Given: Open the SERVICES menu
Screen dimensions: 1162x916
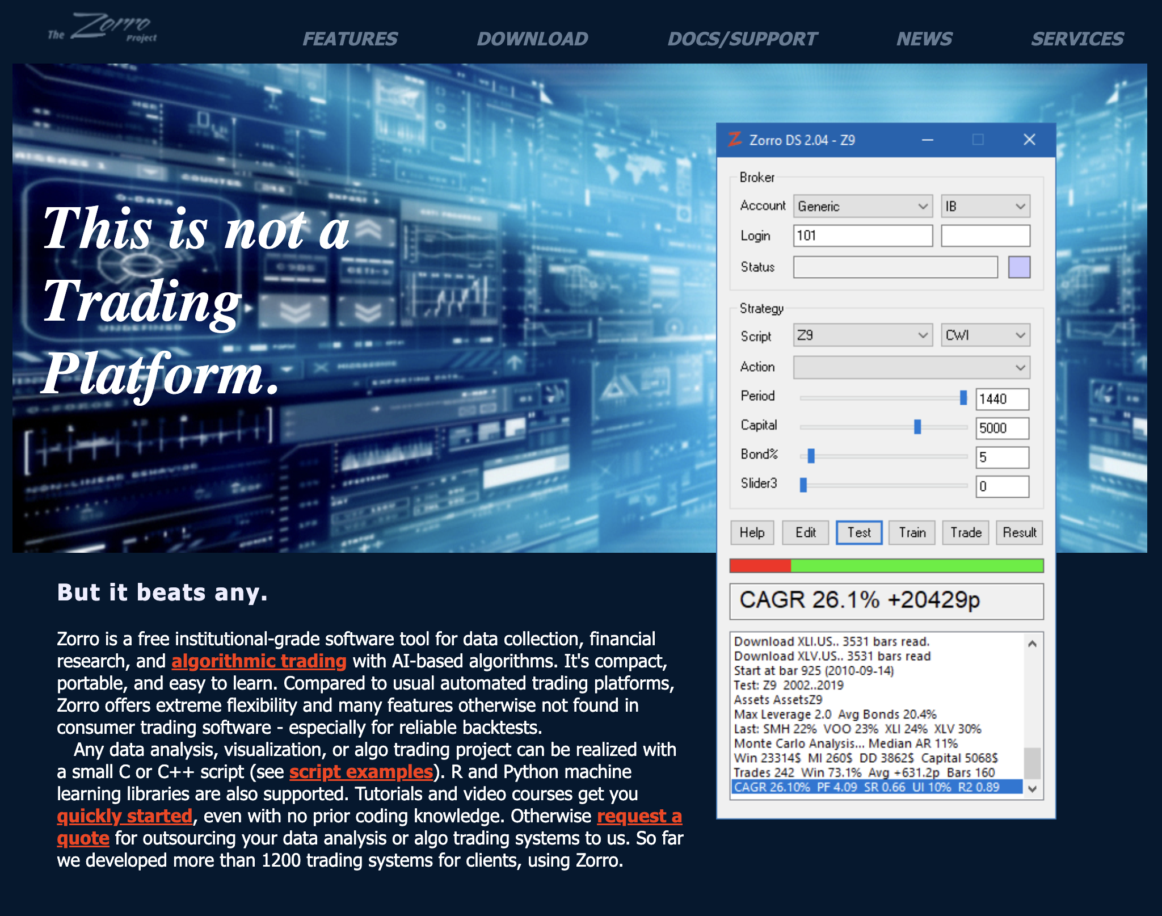Looking at the screenshot, I should (1077, 39).
